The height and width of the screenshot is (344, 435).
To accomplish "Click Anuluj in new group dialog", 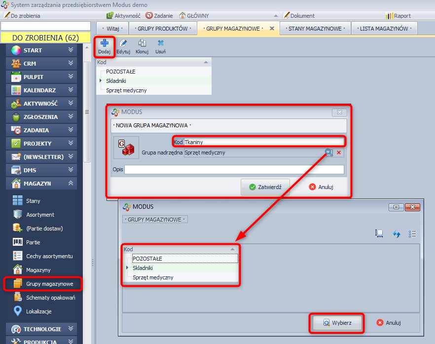I will [x=321, y=187].
